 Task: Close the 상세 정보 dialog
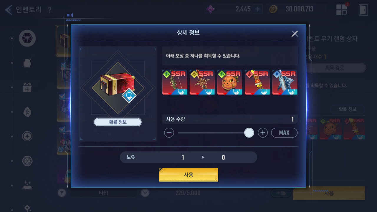point(295,33)
